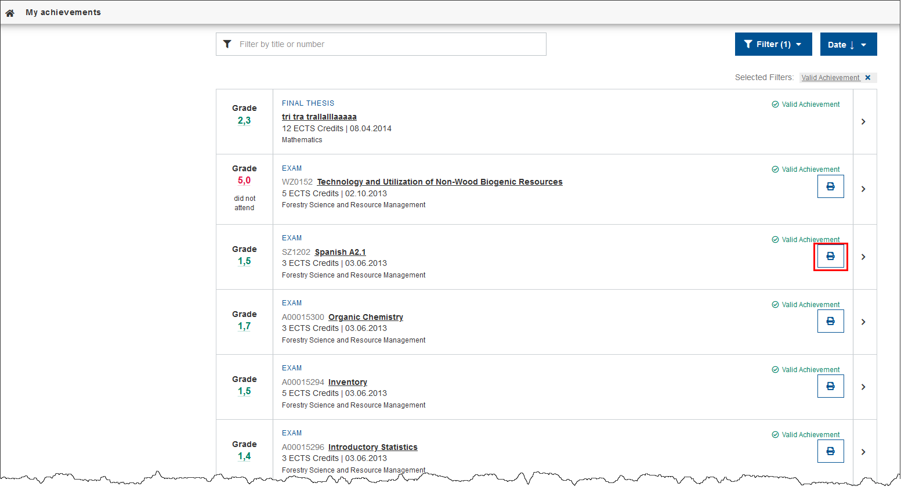
Task: Expand the Spanish A2.1 row chevron
Action: (x=864, y=257)
